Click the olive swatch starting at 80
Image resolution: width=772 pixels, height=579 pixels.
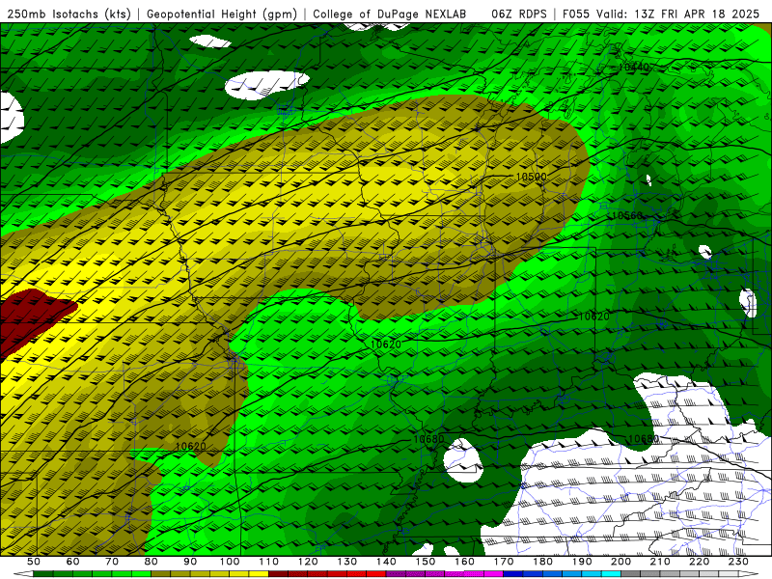click(x=160, y=574)
